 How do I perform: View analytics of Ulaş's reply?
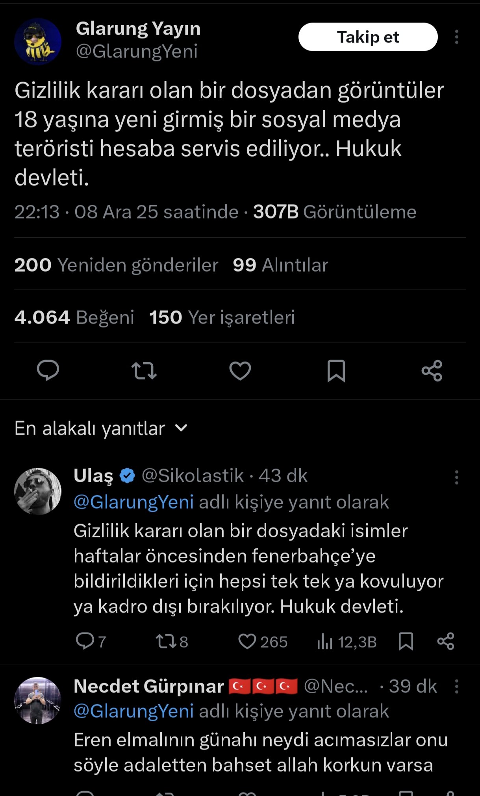325,642
